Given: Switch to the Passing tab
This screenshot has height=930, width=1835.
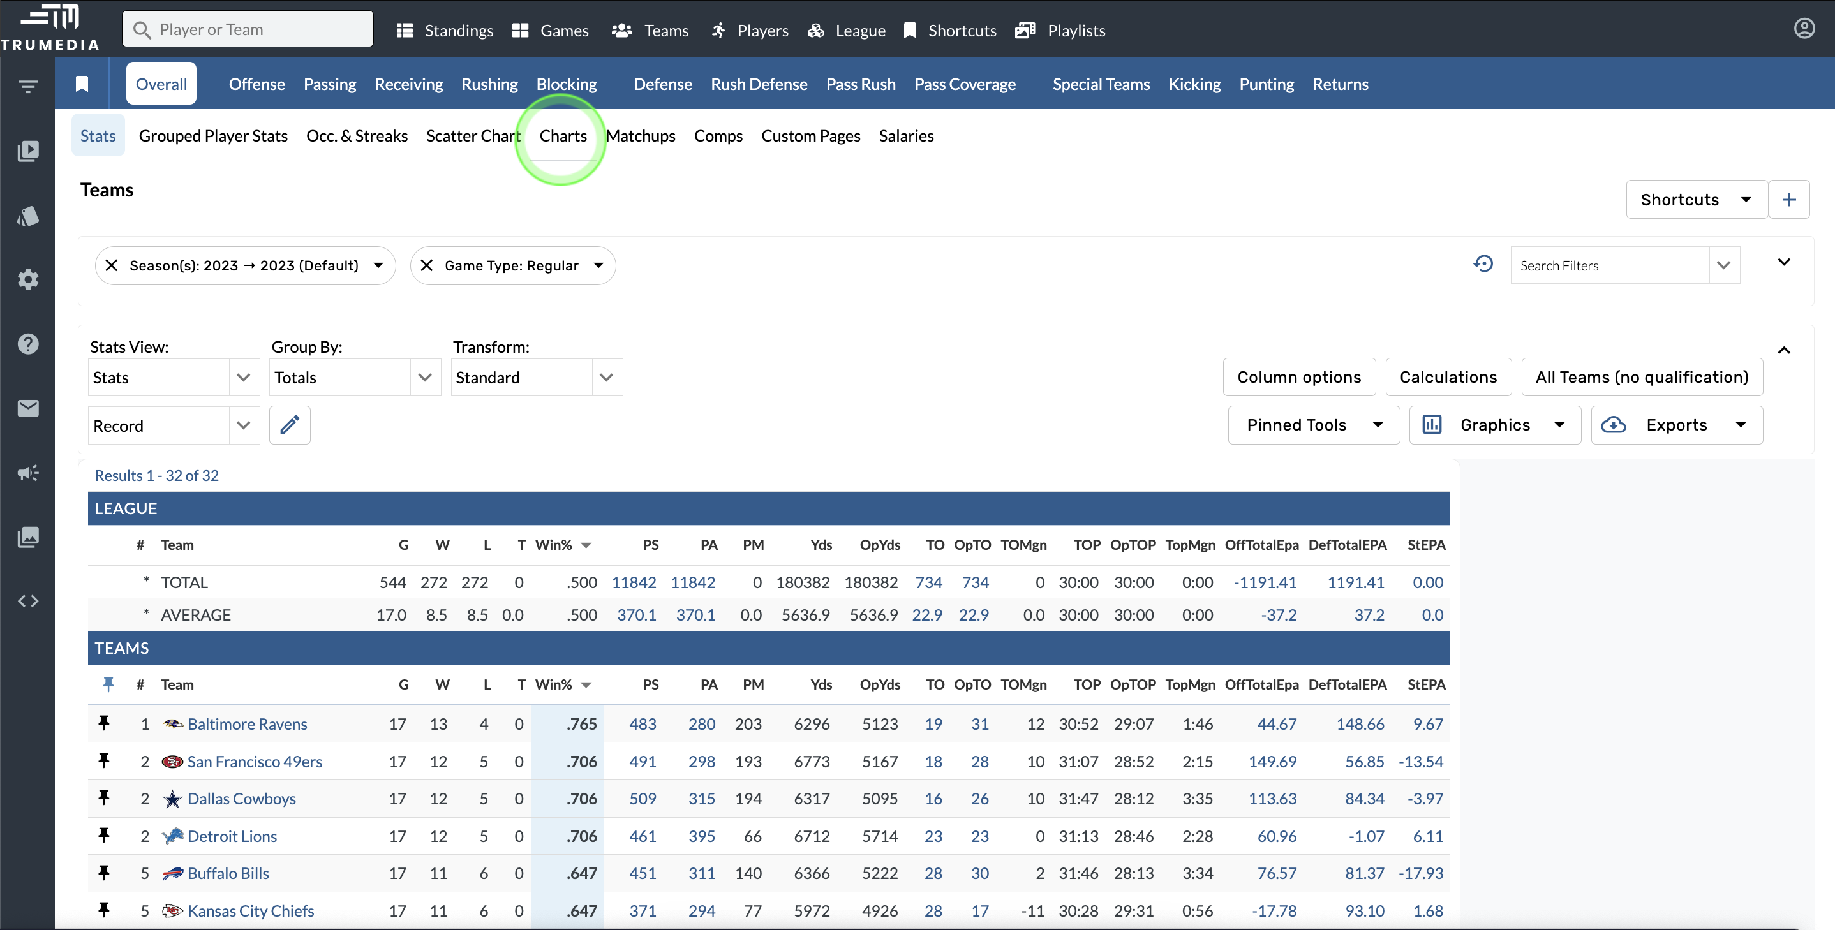Looking at the screenshot, I should [329, 84].
